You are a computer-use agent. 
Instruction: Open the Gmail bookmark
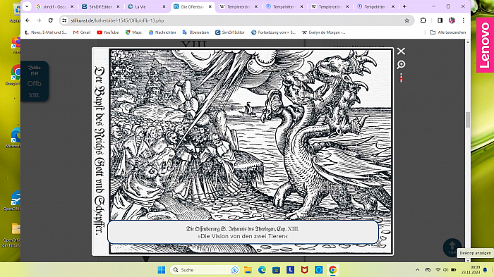82,32
